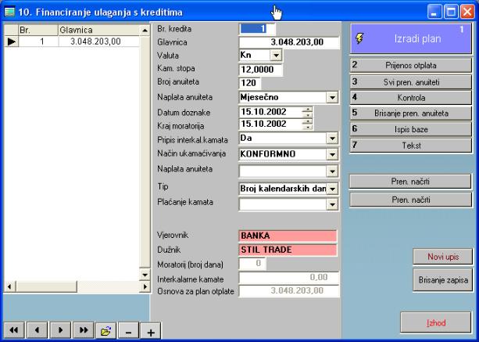Go to next record arrow
Viewport: 479px width, 342px height.
click(x=60, y=331)
